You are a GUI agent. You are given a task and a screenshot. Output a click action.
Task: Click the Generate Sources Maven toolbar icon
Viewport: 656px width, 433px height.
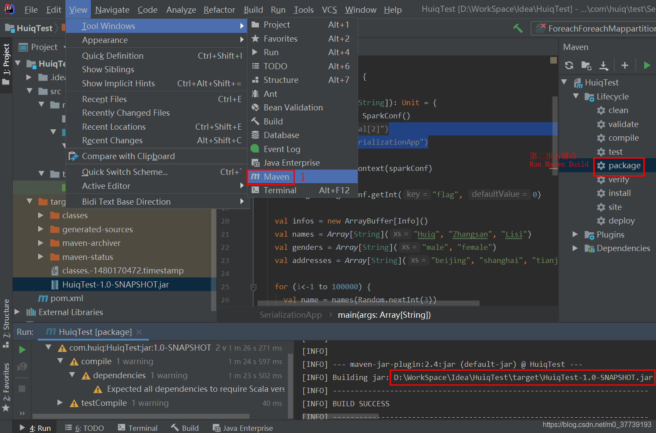(x=586, y=65)
